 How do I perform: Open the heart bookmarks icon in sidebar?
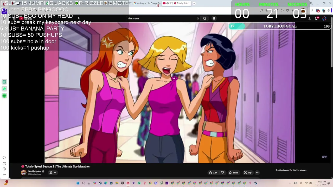click(4, 158)
